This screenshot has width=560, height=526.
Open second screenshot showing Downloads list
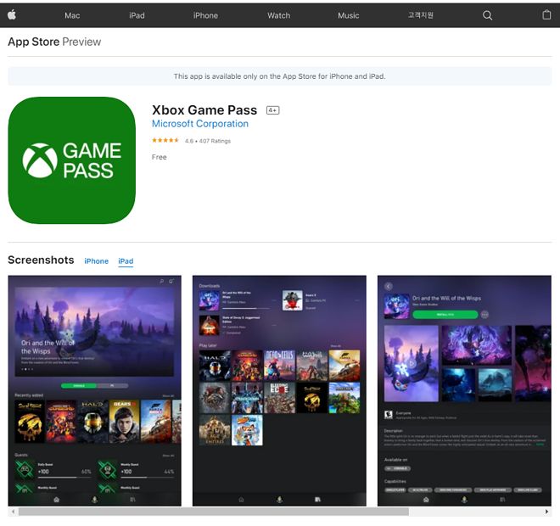click(x=279, y=390)
